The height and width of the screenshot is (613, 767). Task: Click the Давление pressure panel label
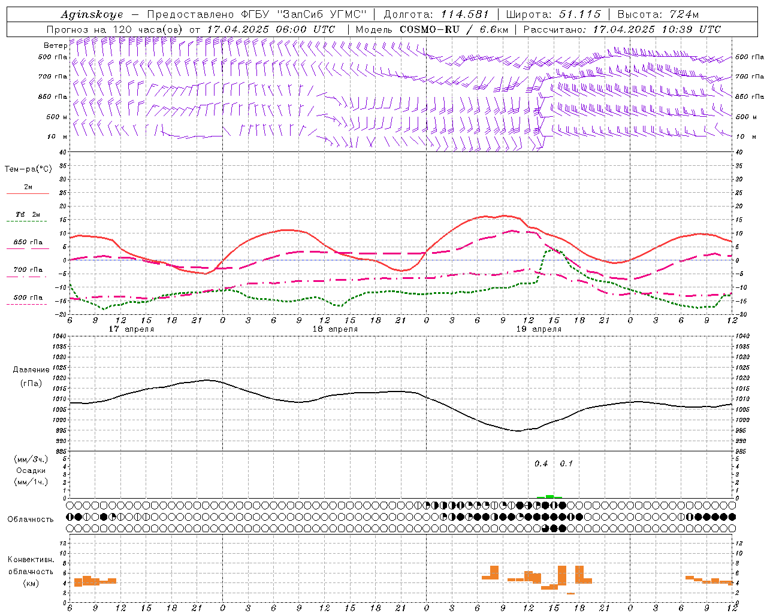31,370
